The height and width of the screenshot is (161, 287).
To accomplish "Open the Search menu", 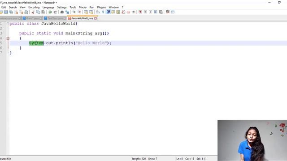I will pyautogui.click(x=13, y=7).
